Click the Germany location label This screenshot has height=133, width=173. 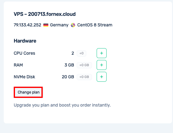click(59, 25)
